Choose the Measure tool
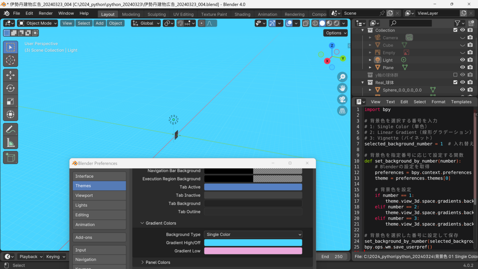 pyautogui.click(x=10, y=142)
